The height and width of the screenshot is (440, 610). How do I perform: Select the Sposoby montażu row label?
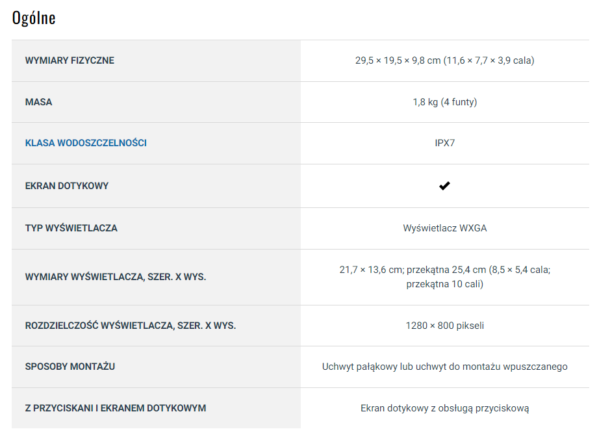[x=70, y=367]
